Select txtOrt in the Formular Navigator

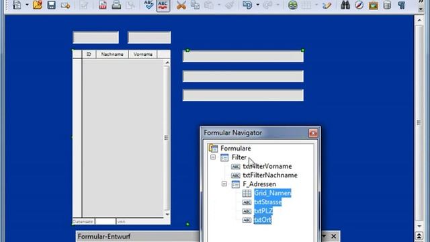coord(263,220)
